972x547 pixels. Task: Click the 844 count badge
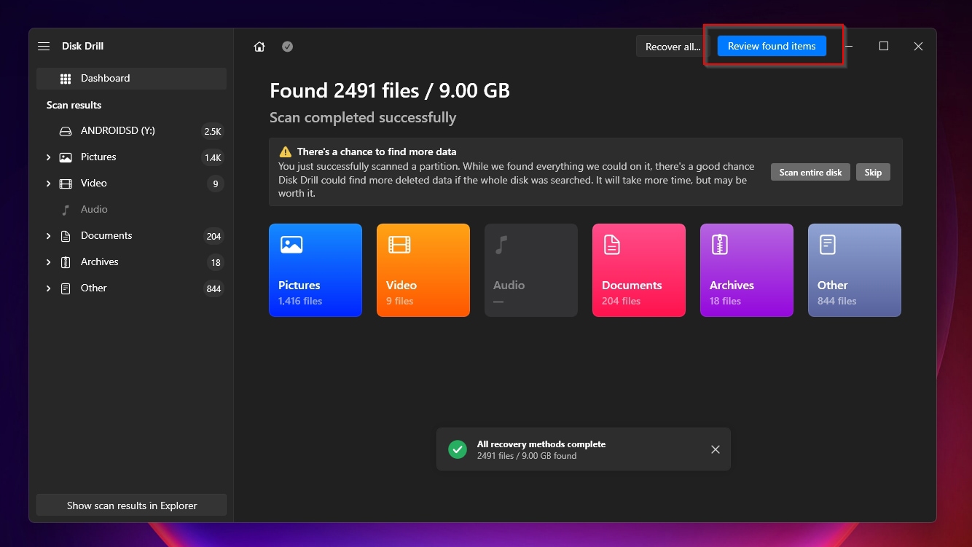[213, 289]
